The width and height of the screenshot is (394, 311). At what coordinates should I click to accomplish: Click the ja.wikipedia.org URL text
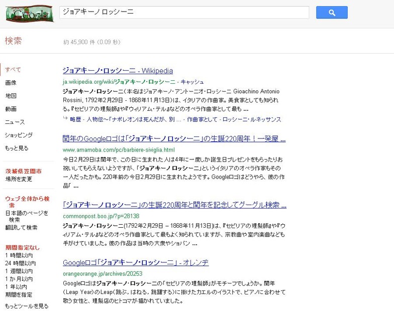(119, 82)
